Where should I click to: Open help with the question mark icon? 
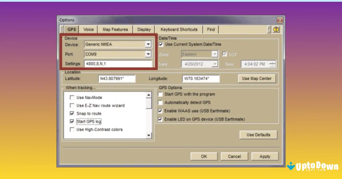276,29
